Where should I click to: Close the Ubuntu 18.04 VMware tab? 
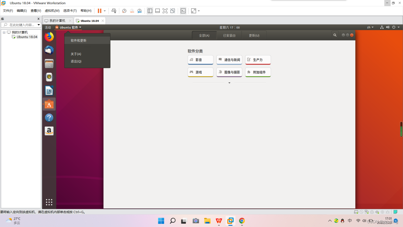click(103, 21)
